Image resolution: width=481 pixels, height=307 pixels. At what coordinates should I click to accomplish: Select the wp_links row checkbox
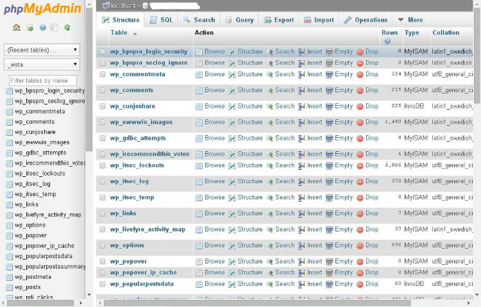103,213
